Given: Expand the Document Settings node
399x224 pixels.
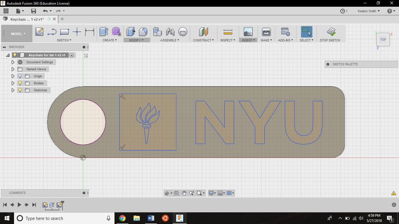Looking at the screenshot, I should (13, 62).
